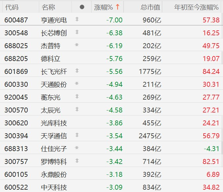Sort by 涨幅% column header

point(103,7)
